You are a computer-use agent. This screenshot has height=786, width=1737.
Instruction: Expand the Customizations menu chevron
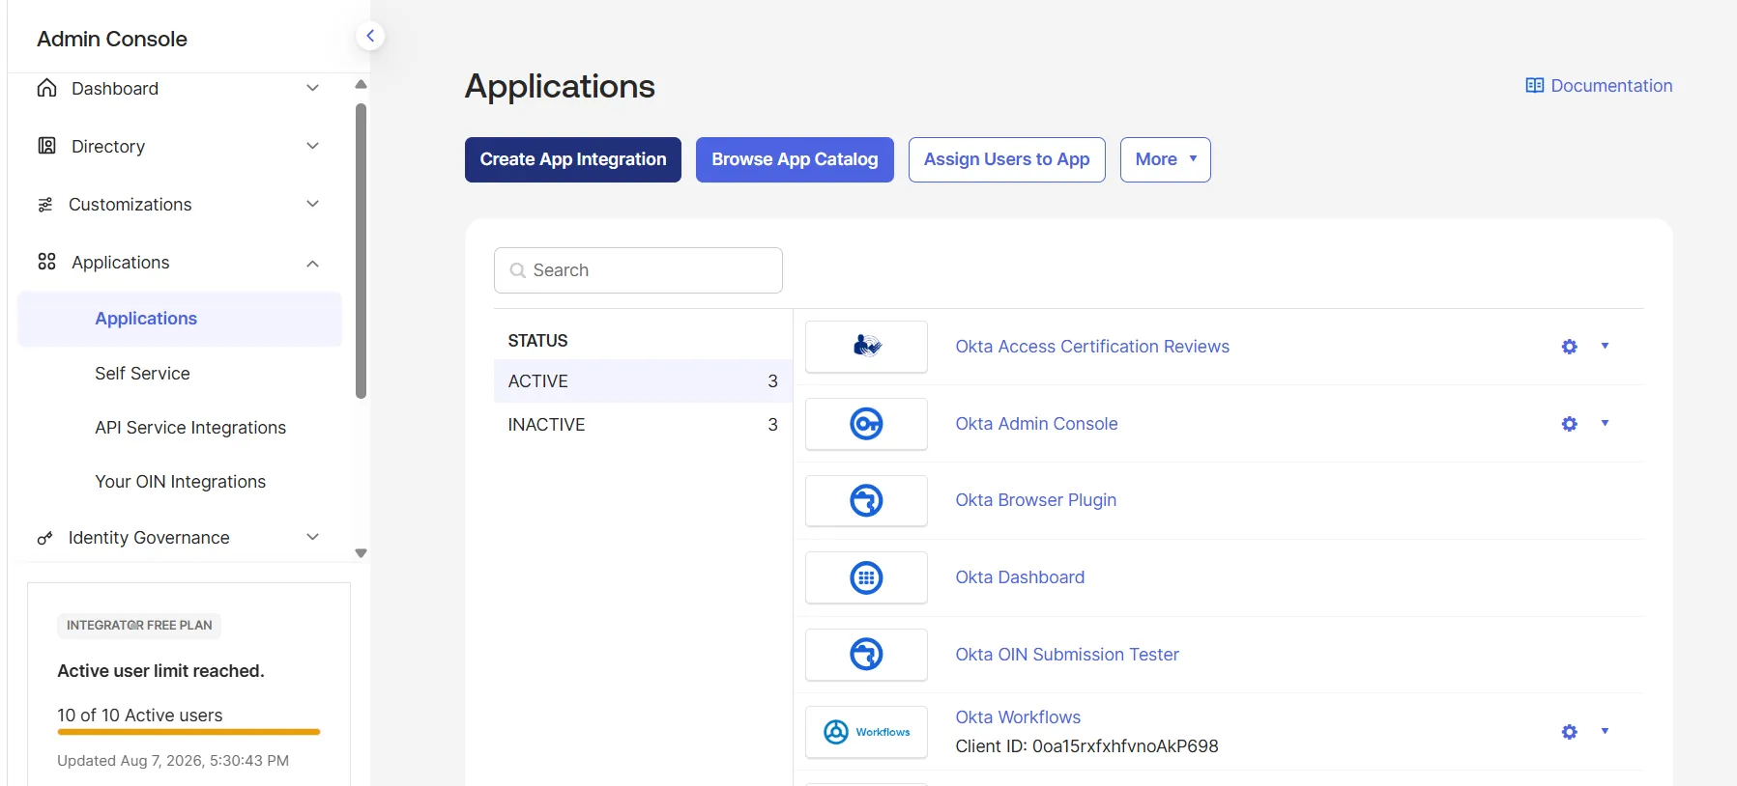[312, 204]
